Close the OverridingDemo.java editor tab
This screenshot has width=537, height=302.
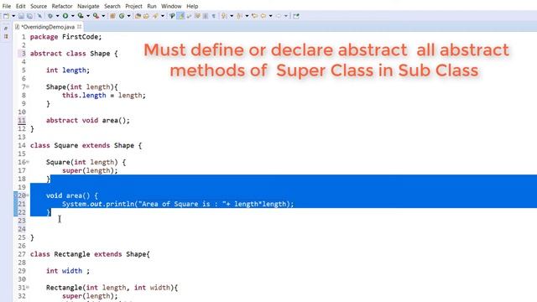pyautogui.click(x=80, y=27)
